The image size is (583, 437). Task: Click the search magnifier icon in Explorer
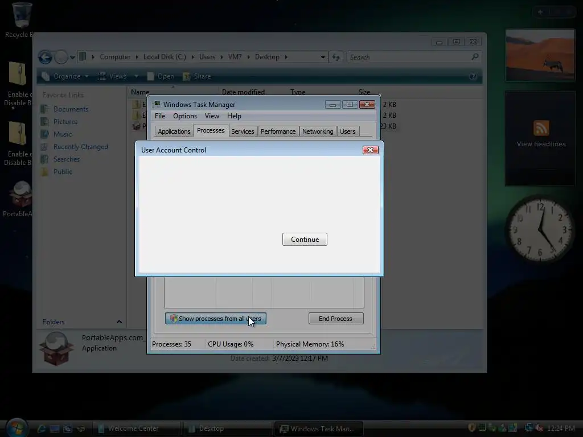[475, 57]
